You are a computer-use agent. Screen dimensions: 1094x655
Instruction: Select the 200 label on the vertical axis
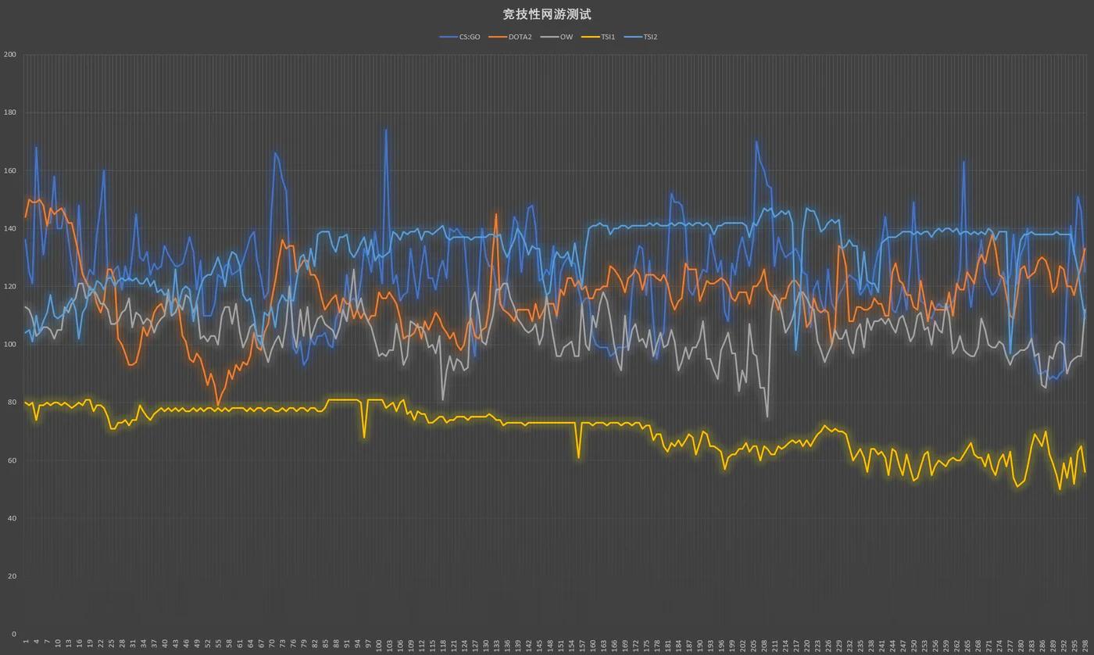tap(9, 55)
